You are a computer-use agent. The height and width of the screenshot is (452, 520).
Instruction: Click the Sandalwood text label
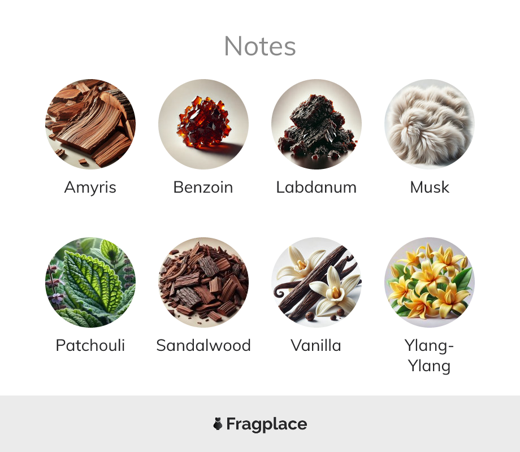203,345
